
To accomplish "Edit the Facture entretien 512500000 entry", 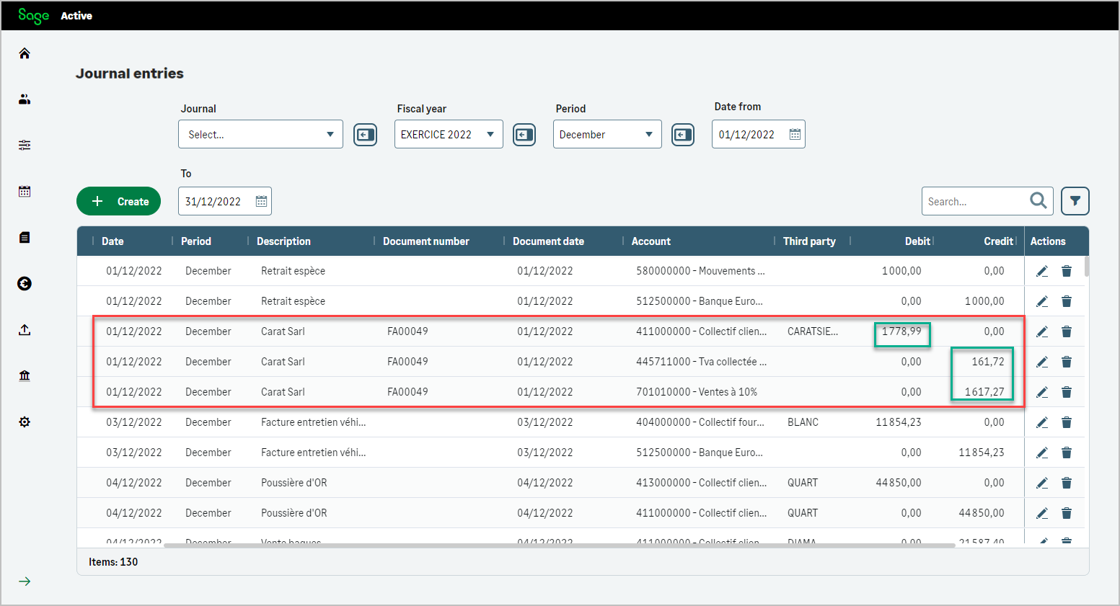I will point(1042,453).
